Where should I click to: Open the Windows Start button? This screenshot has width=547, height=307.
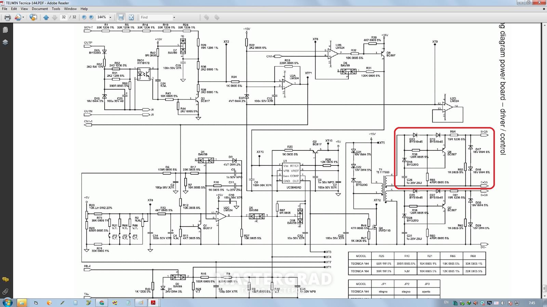pos(7,303)
